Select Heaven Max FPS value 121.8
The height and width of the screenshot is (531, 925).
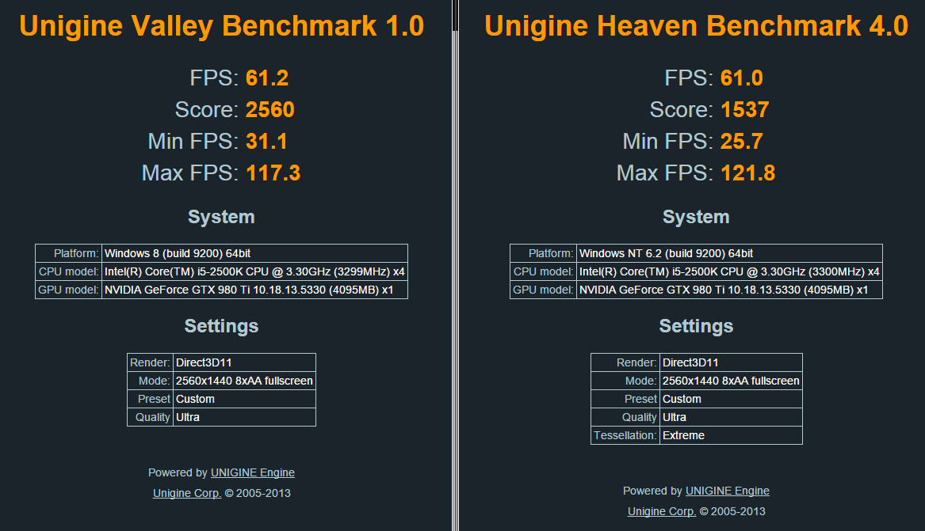coord(748,173)
